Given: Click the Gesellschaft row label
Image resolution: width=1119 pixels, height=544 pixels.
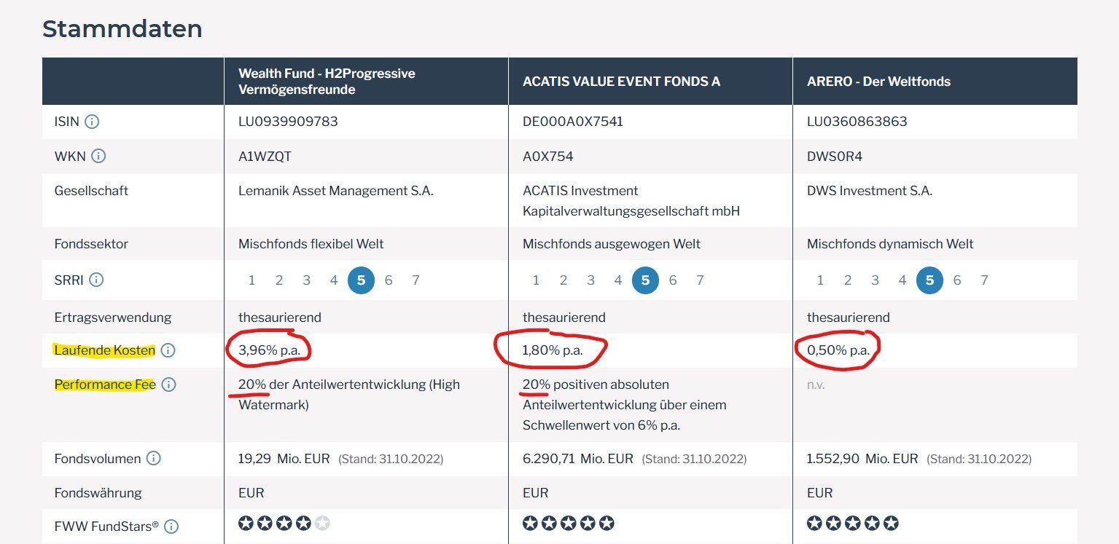Looking at the screenshot, I should [x=91, y=191].
